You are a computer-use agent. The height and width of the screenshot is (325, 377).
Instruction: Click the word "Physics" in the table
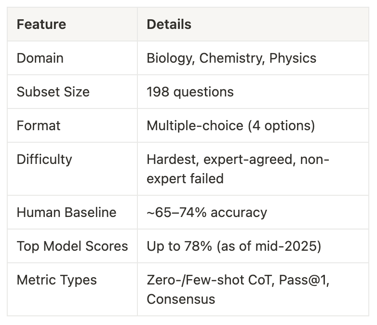[293, 58]
